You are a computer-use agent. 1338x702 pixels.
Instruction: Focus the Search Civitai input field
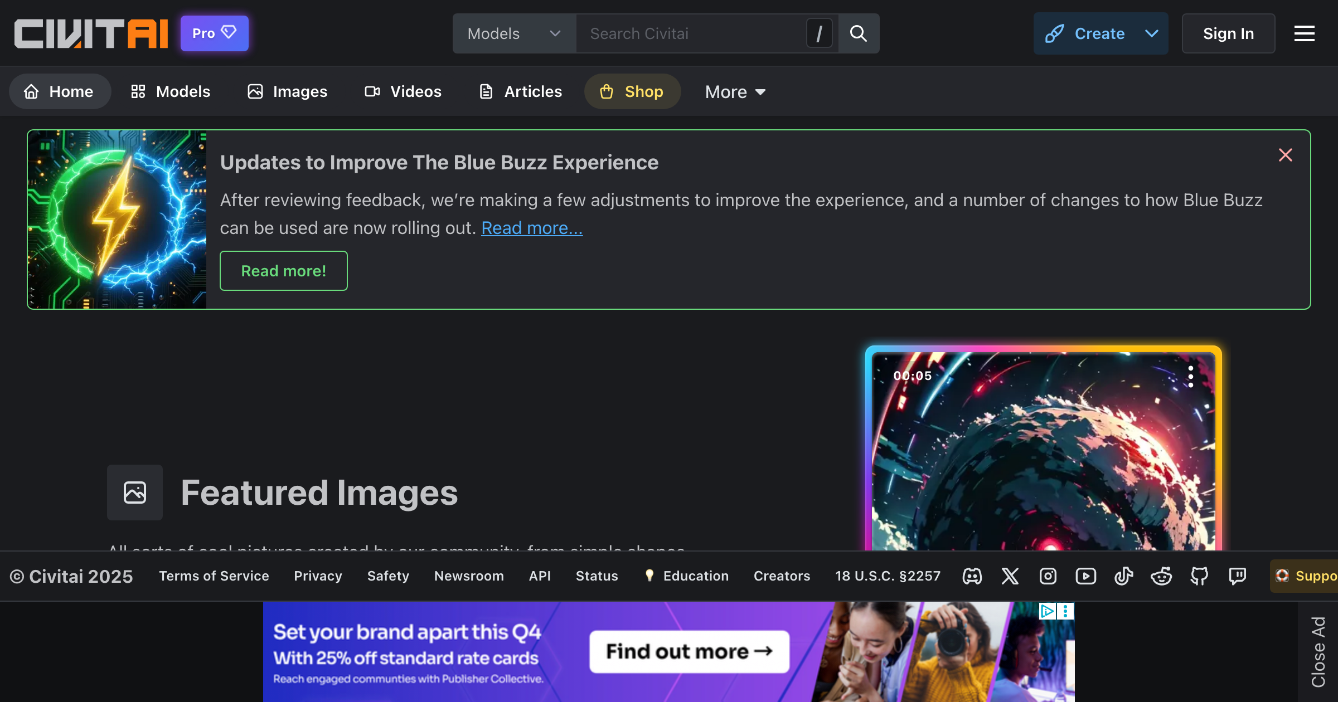click(691, 33)
